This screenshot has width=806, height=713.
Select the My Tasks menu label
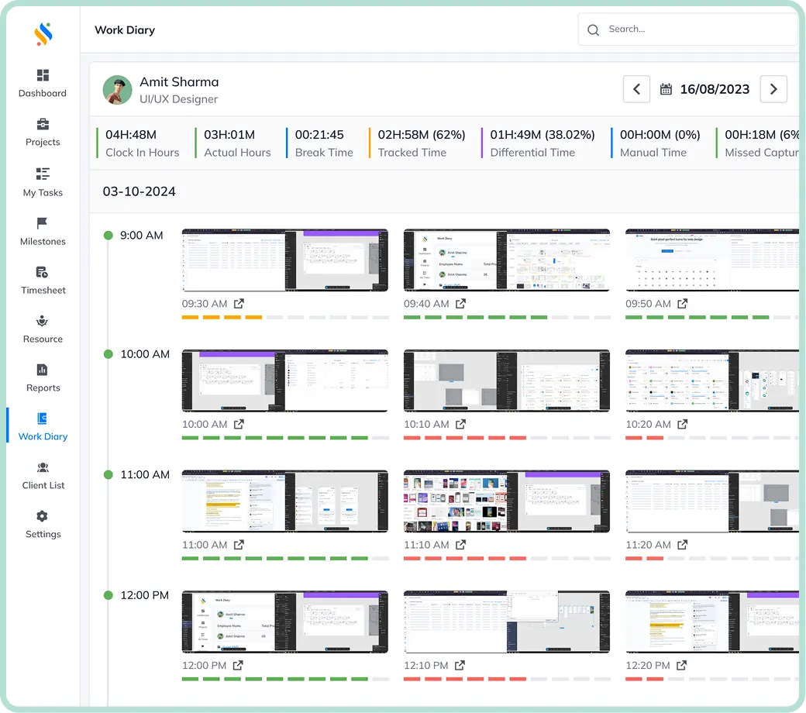pos(43,193)
